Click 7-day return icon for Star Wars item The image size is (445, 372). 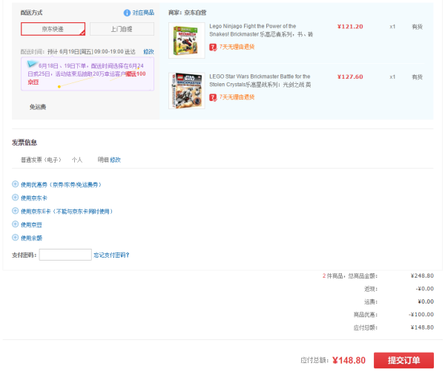(213, 97)
